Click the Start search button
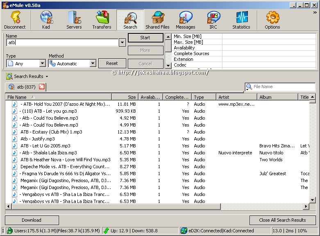The image size is (320, 236). 145,38
